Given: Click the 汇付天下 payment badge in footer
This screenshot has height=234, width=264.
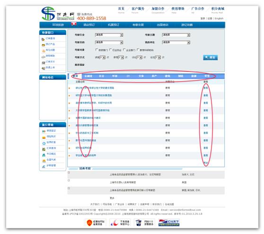Looking at the screenshot, I should (x=169, y=223).
